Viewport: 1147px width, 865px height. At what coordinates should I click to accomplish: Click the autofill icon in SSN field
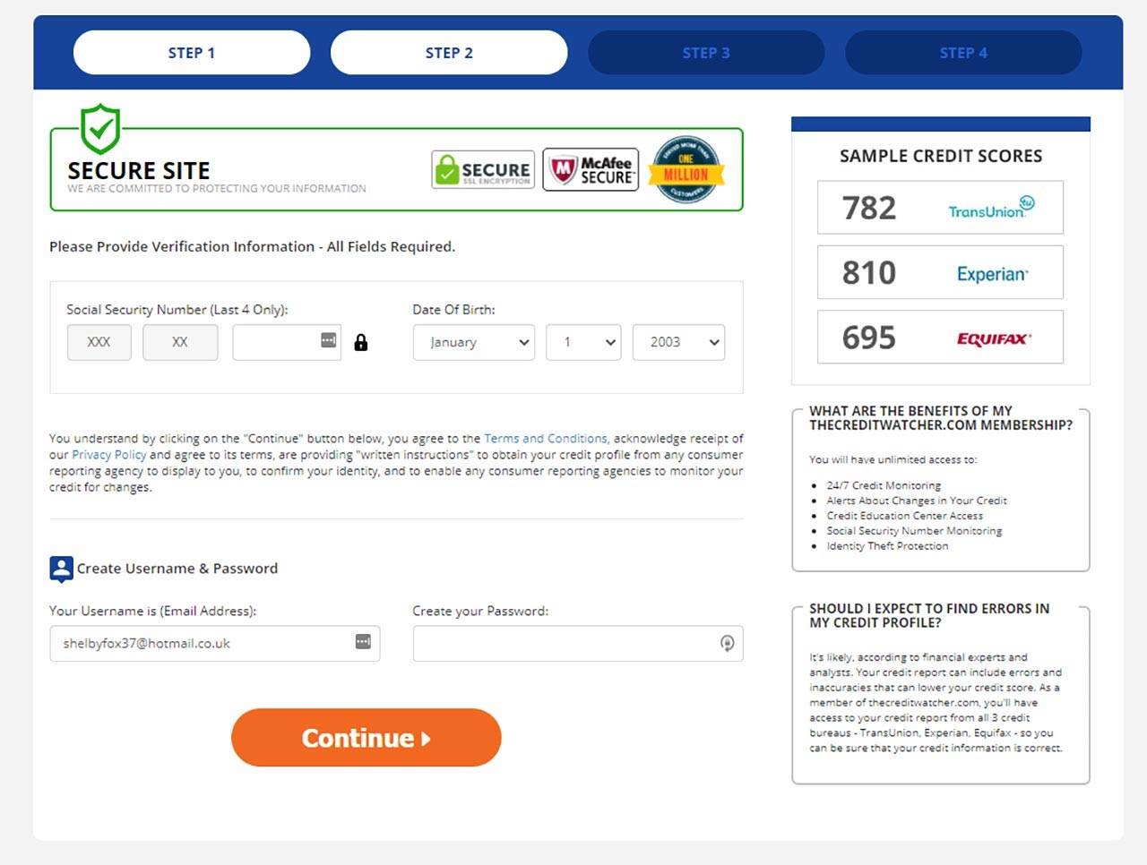tap(329, 340)
